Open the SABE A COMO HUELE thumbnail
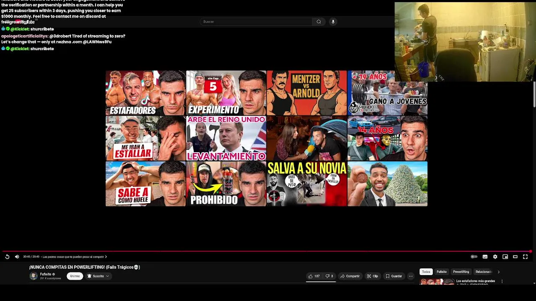536x301 pixels. 145,184
